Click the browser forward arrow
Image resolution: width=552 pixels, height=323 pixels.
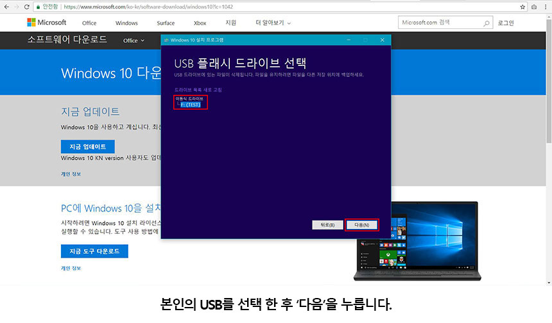tap(16, 6)
